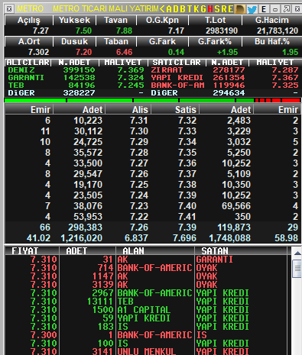
Task: Click the small box icon left of METRO
Action: (9, 9)
